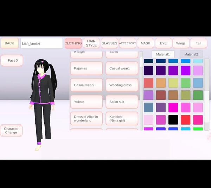Pick the Casual wear2 outfit
This screenshot has height=188, width=211.
pos(87,85)
